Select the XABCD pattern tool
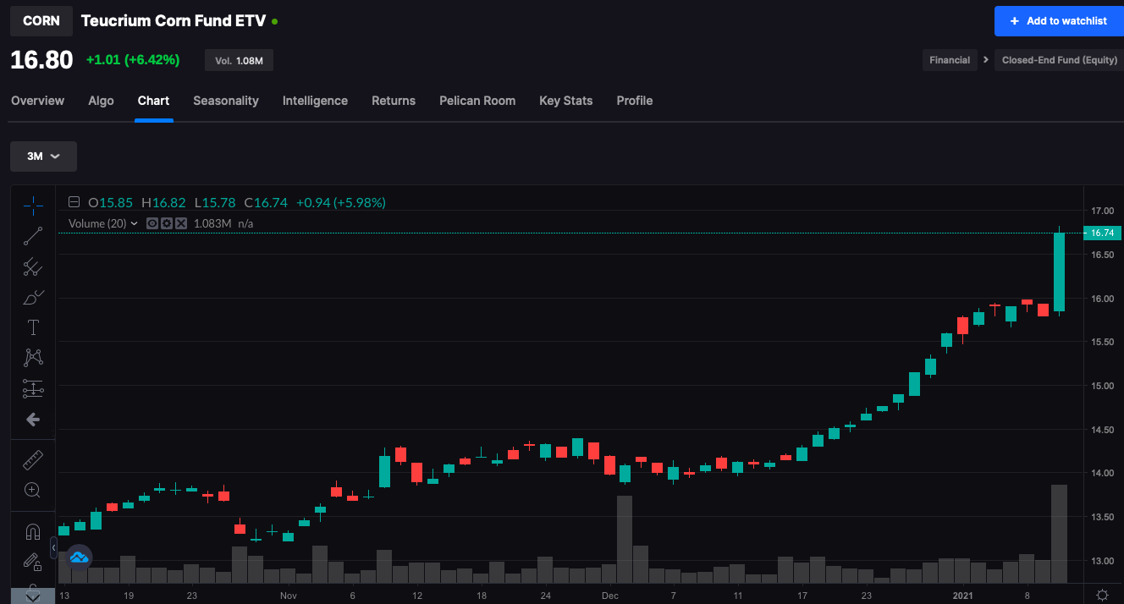Image resolution: width=1124 pixels, height=604 pixels. [33, 358]
